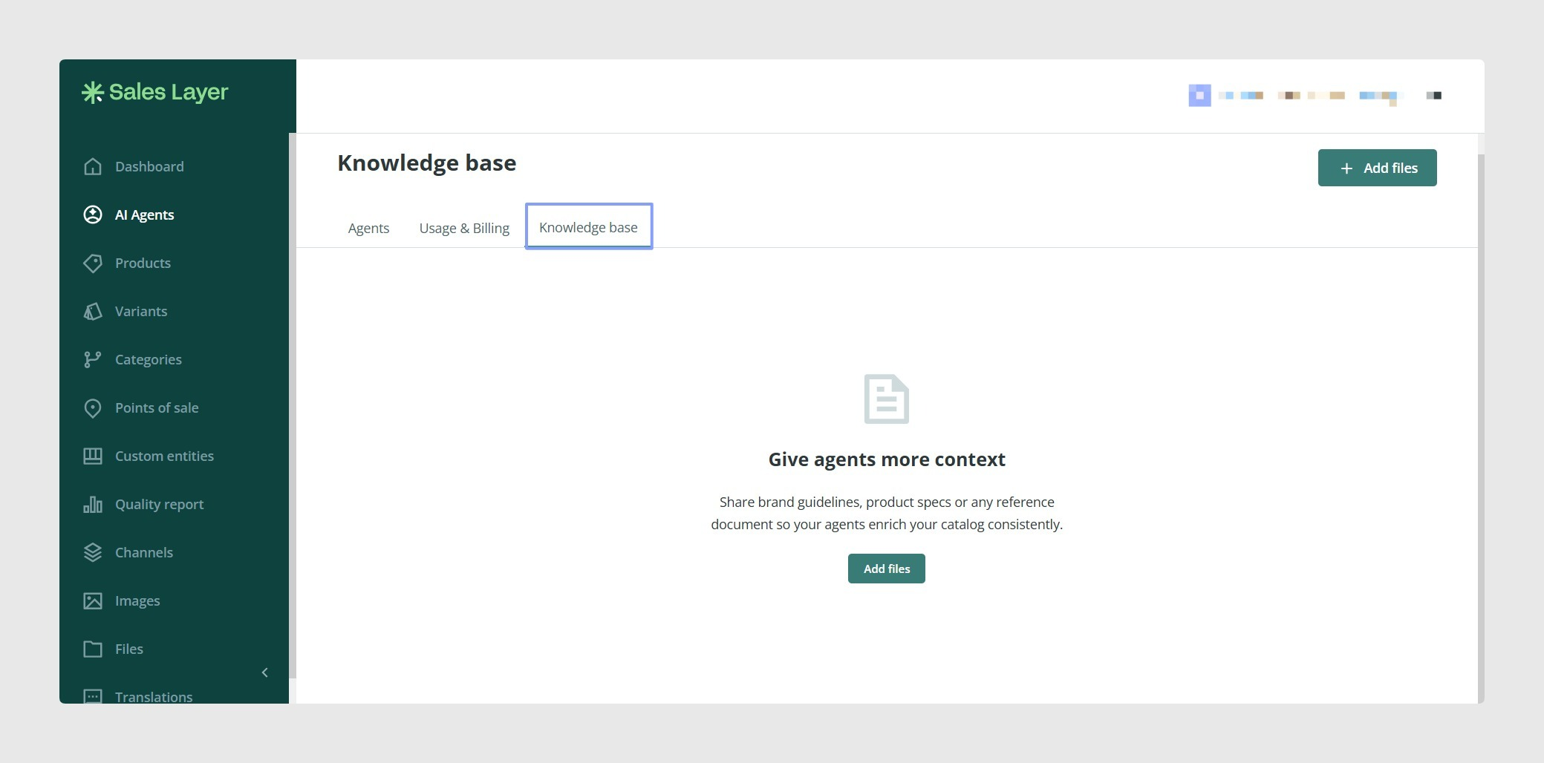Open Images via the picture icon
1544x763 pixels.
[x=93, y=600]
